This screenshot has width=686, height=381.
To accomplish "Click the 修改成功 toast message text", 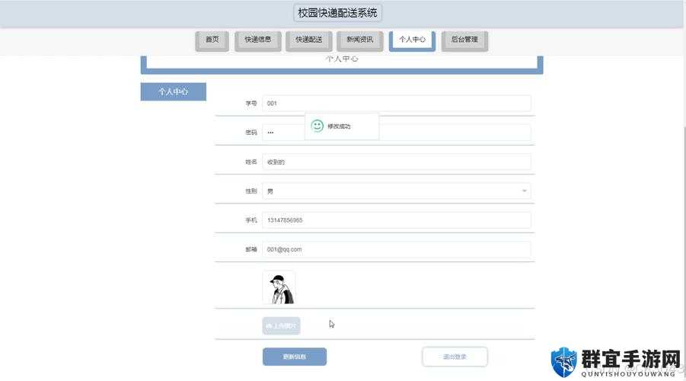I will pos(339,126).
